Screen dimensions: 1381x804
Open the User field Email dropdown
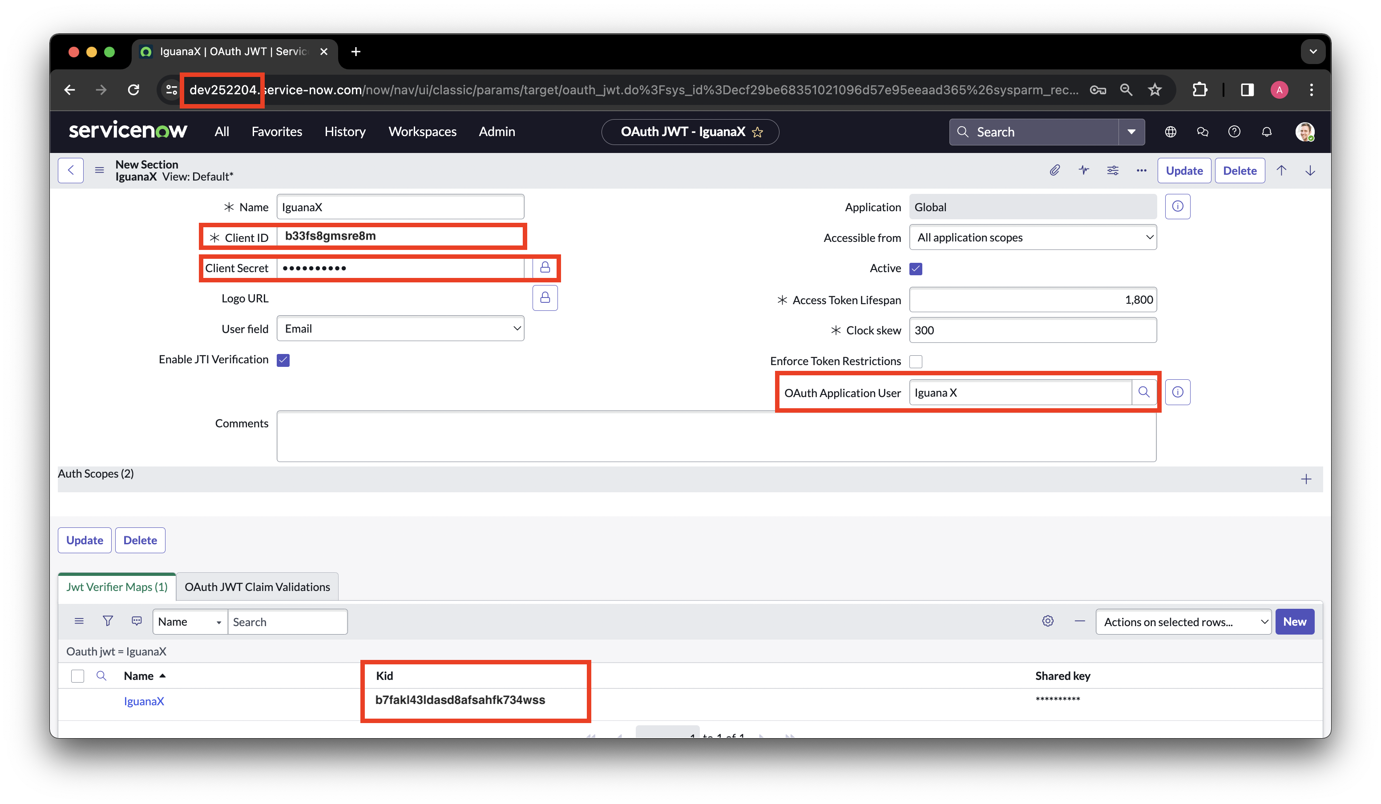pyautogui.click(x=400, y=328)
